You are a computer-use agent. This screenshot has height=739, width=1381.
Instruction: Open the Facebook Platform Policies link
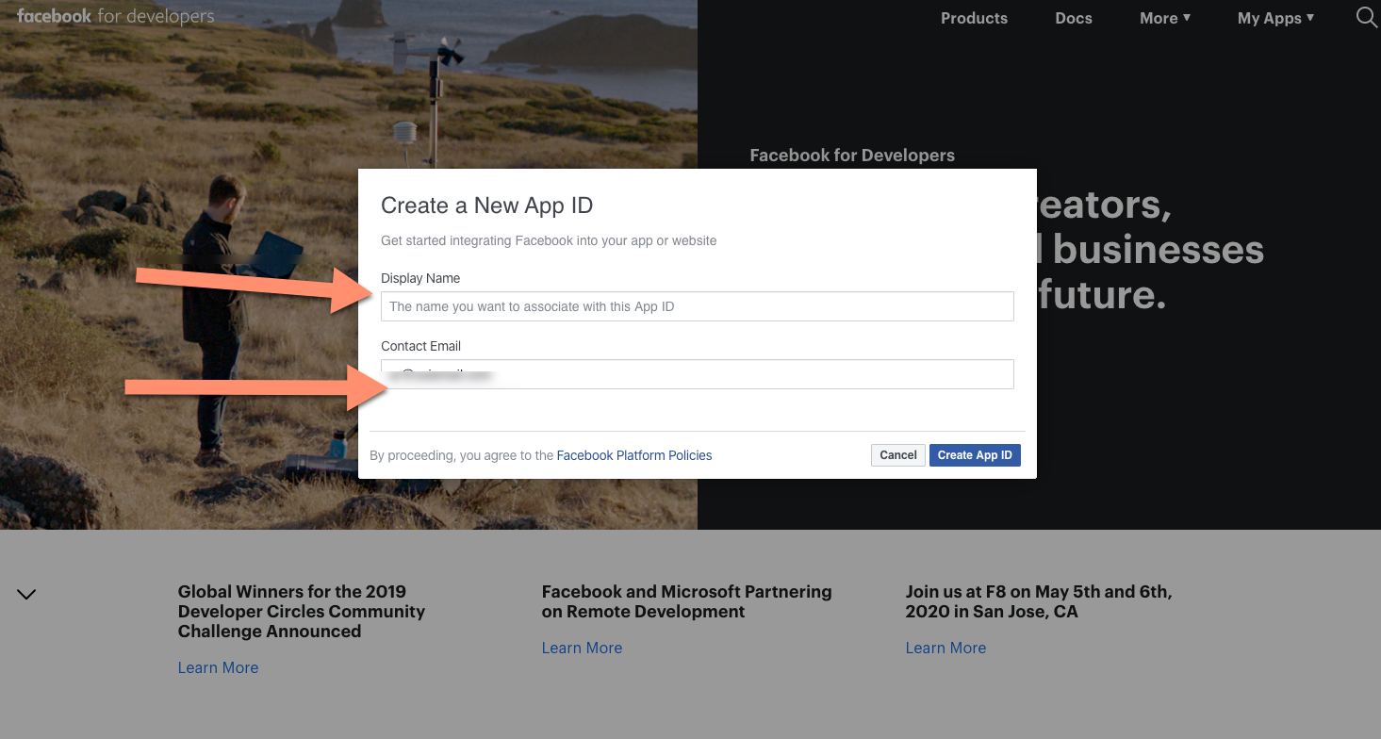[634, 455]
